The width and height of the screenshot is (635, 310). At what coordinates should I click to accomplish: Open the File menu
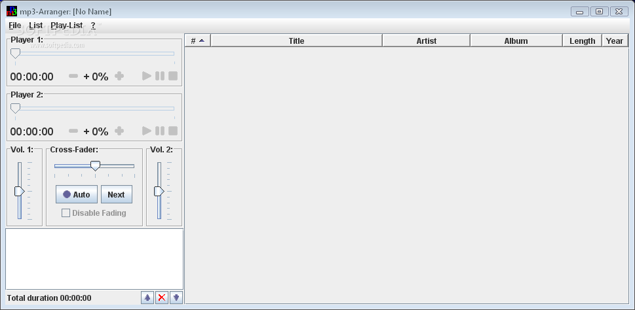click(14, 26)
